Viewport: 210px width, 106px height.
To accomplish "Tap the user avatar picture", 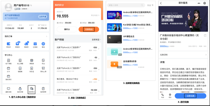I will (x=8, y=7).
